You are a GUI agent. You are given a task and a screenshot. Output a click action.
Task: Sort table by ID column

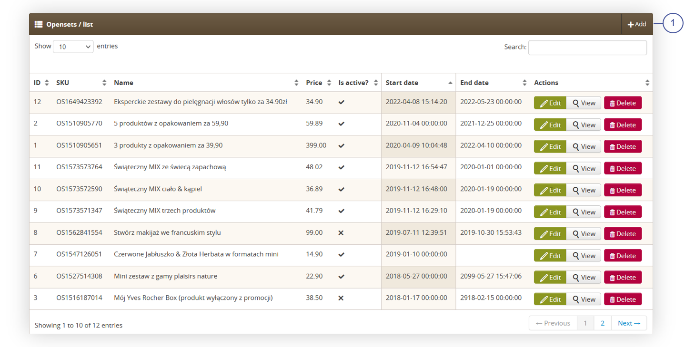click(41, 83)
